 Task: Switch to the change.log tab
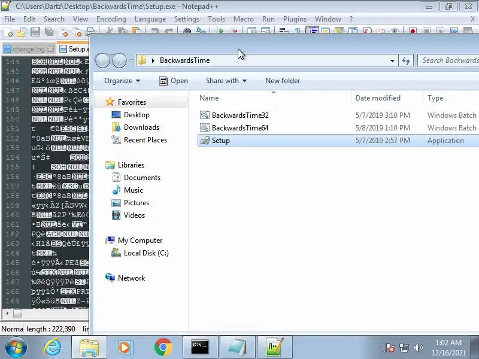[x=29, y=49]
